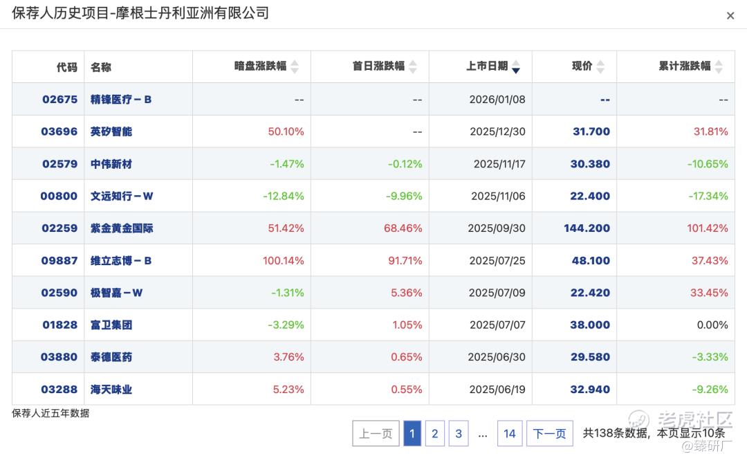
Task: Click cumulative change -10.65%
Action: [x=708, y=164]
